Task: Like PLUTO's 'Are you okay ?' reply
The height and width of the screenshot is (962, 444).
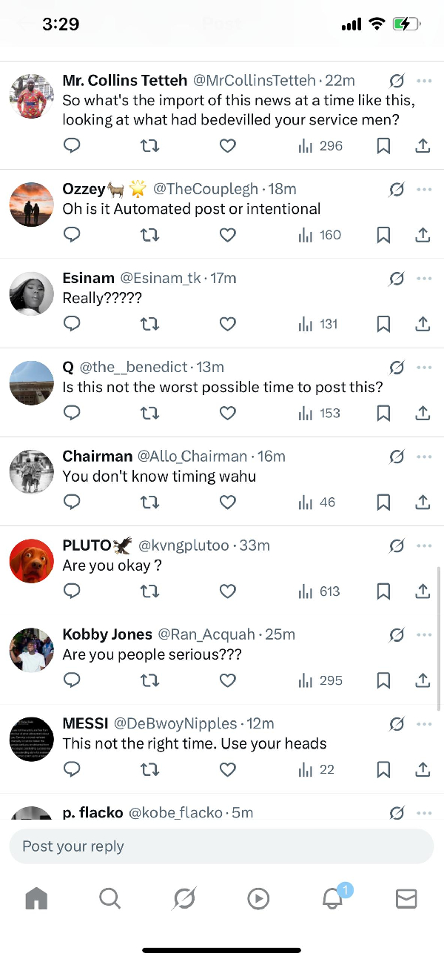Action: 228,591
